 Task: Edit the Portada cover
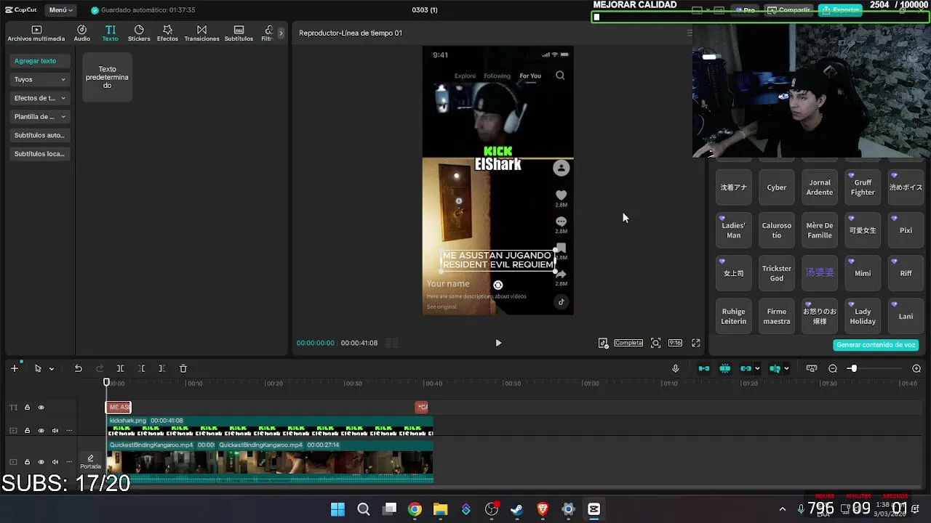pos(90,462)
